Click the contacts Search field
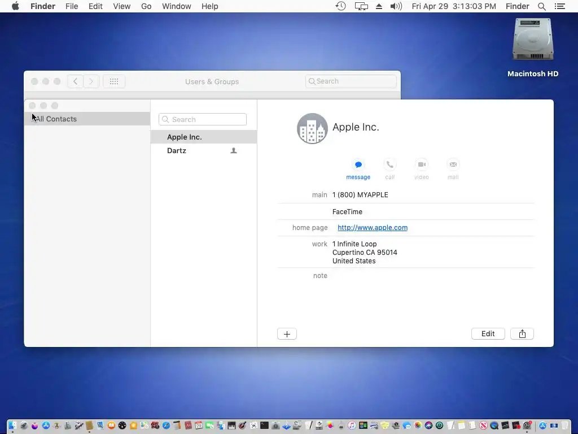 (203, 120)
